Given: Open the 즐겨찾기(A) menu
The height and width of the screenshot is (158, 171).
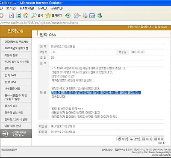Looking at the screenshot, I should (x=27, y=8).
